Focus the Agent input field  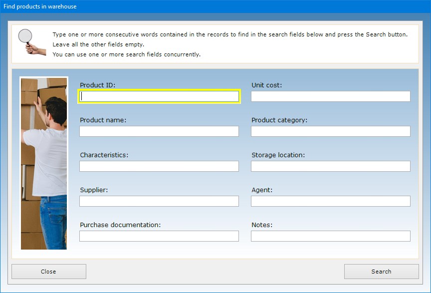(330, 201)
